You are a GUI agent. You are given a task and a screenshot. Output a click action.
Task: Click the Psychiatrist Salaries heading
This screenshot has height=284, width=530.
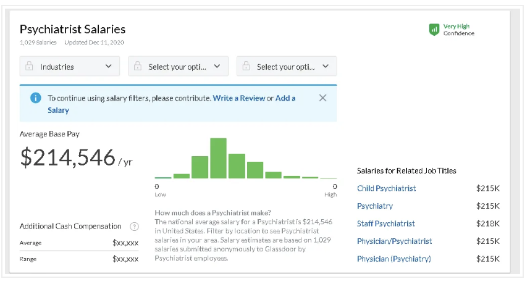[72, 29]
